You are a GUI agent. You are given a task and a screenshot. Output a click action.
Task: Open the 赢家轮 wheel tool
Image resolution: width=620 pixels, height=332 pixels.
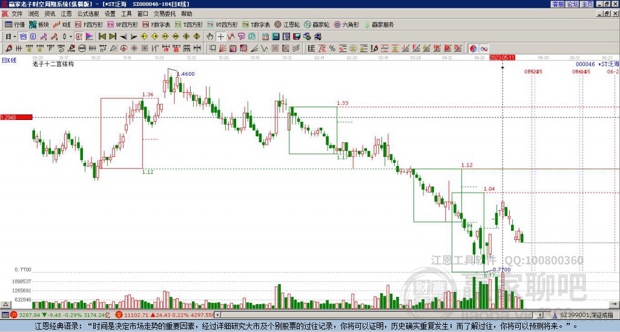[317, 24]
